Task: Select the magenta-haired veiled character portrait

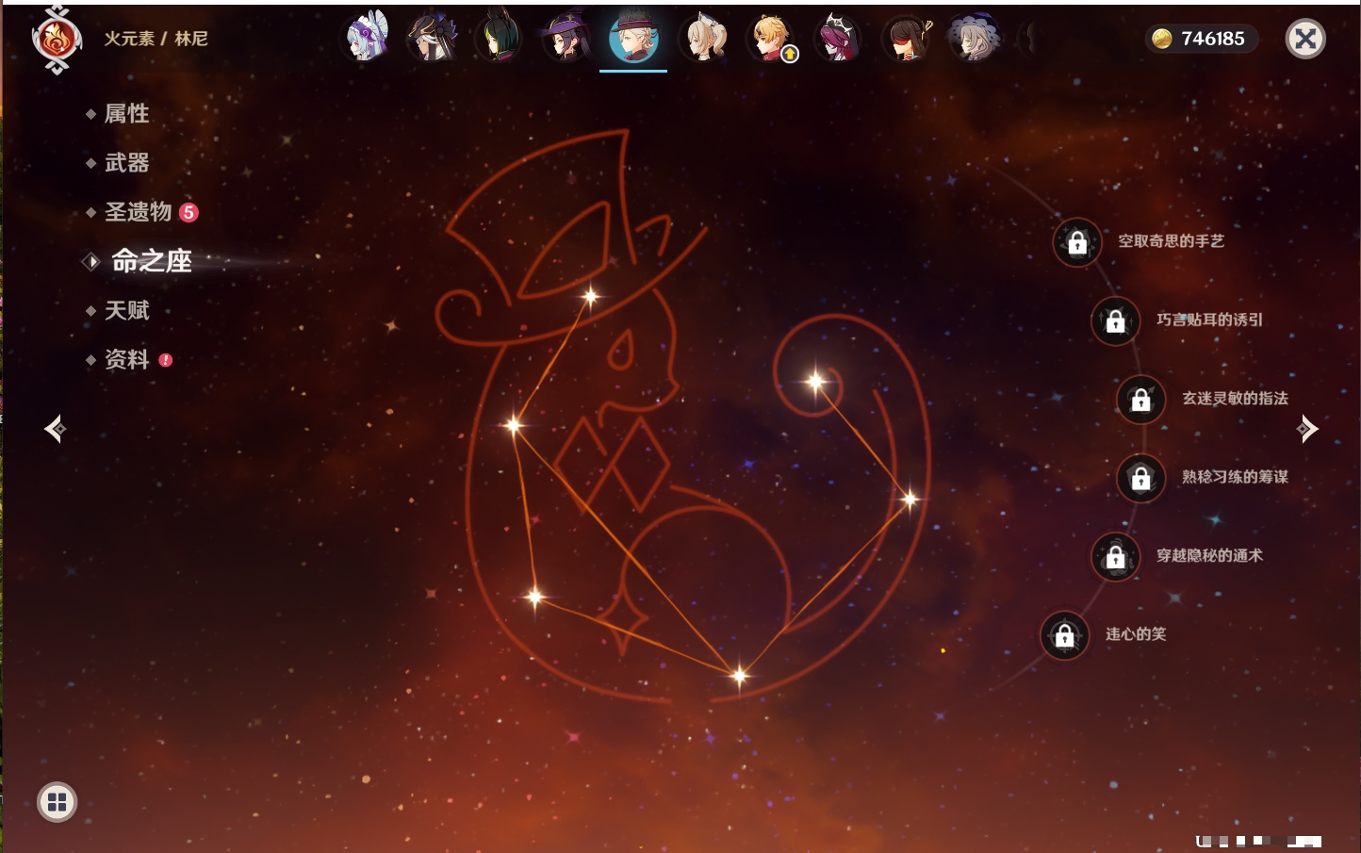Action: coord(838,38)
